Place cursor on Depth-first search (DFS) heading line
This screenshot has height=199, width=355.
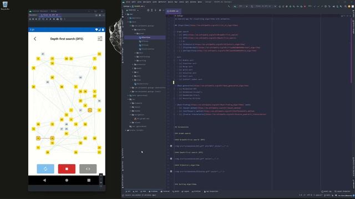[x=189, y=153]
